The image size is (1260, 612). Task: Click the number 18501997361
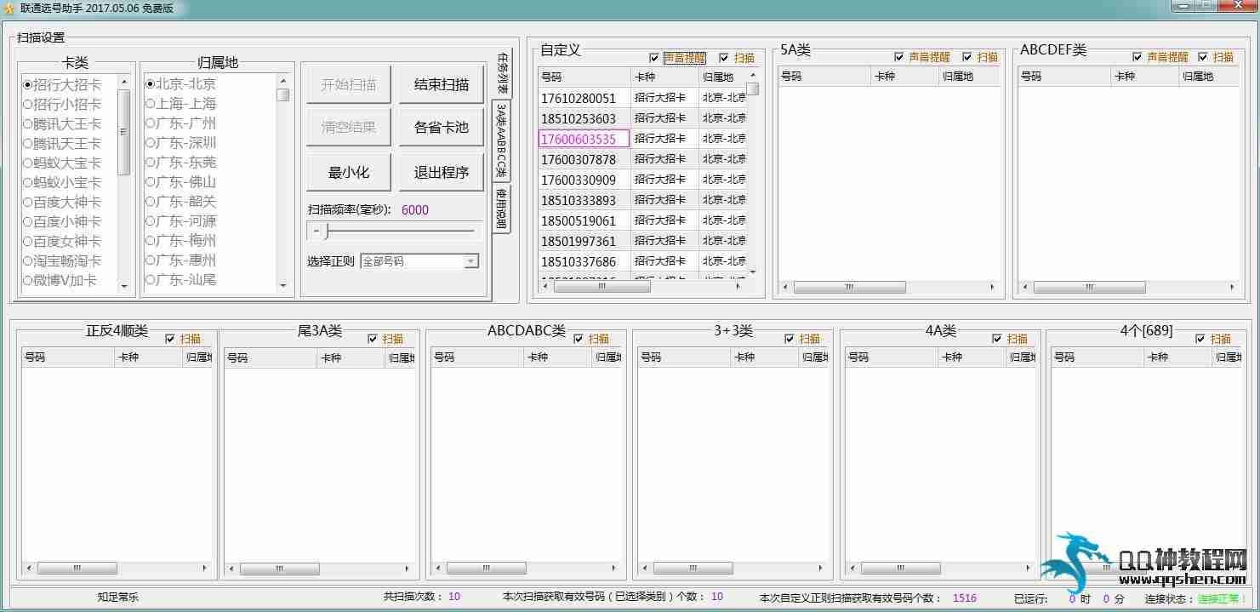[x=579, y=241]
